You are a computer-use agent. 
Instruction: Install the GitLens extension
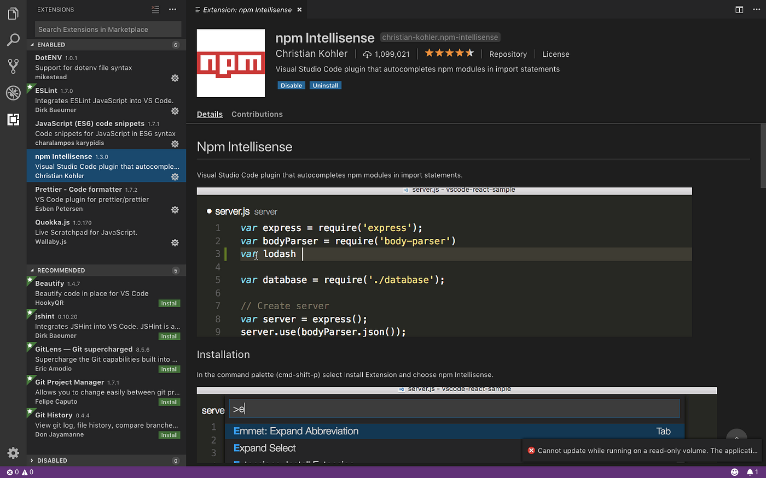169,369
